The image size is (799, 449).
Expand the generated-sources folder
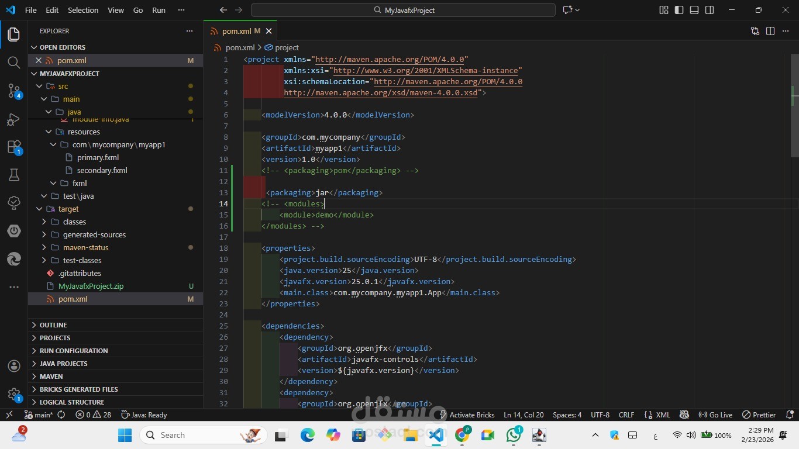coord(94,234)
